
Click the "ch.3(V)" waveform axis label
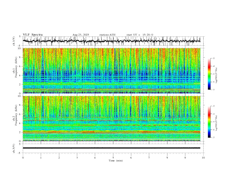point(14,148)
